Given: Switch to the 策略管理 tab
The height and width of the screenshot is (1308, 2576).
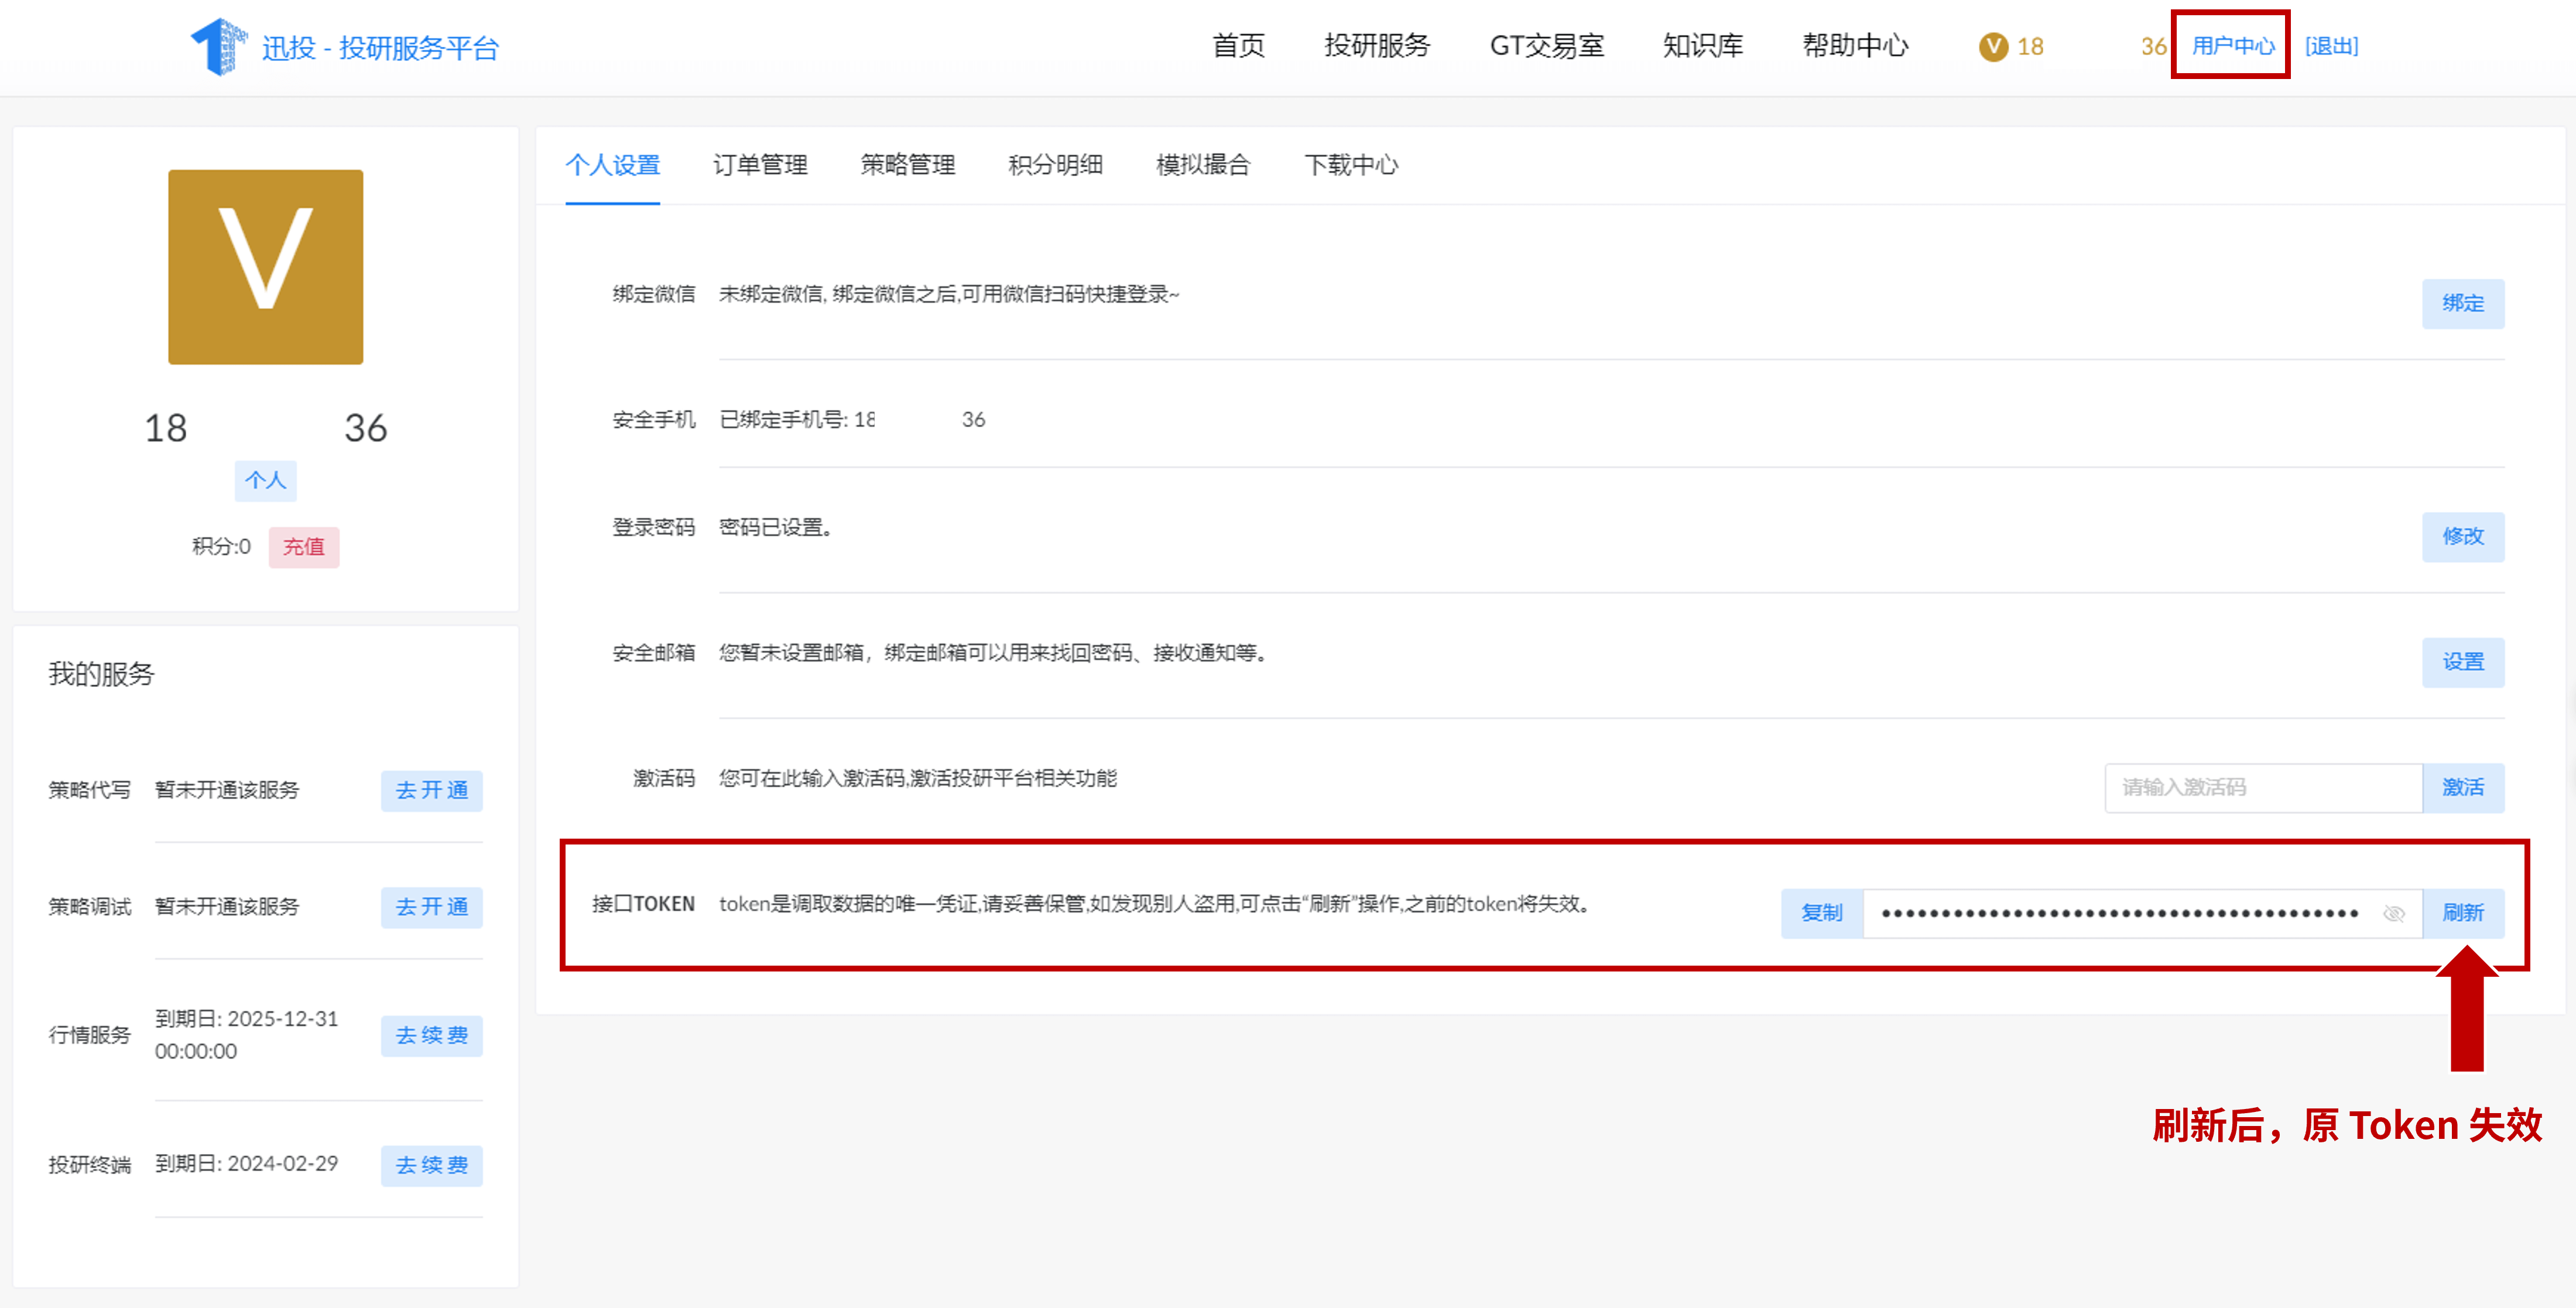Looking at the screenshot, I should 908,165.
